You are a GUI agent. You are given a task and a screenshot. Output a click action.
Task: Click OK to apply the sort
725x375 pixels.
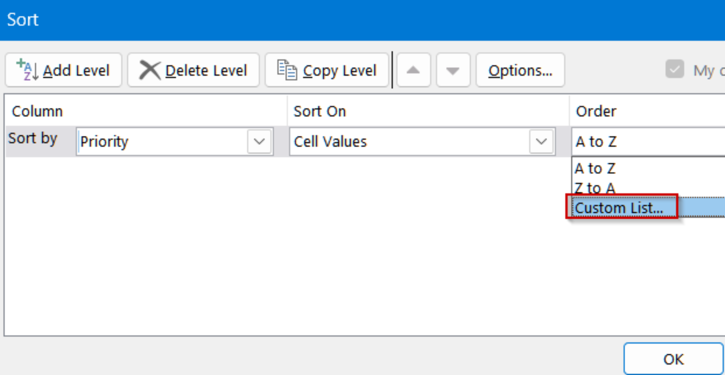[x=673, y=358]
